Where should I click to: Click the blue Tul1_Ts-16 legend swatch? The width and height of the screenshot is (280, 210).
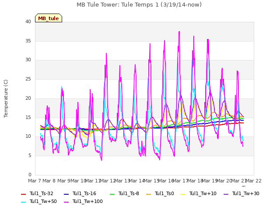coord(66,194)
